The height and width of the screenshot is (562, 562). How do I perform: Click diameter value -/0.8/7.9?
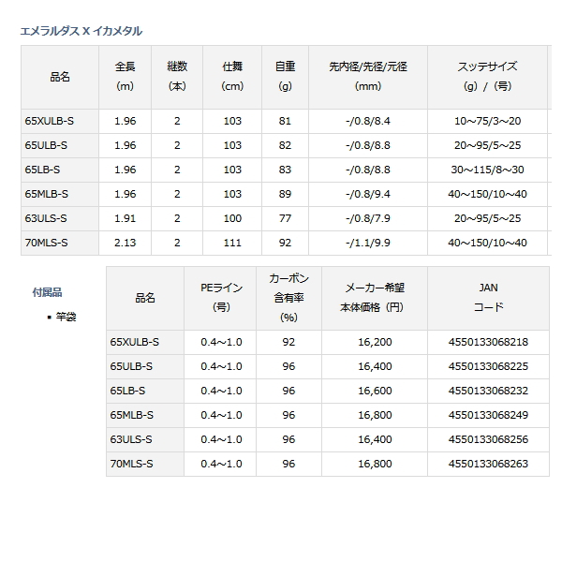click(368, 218)
